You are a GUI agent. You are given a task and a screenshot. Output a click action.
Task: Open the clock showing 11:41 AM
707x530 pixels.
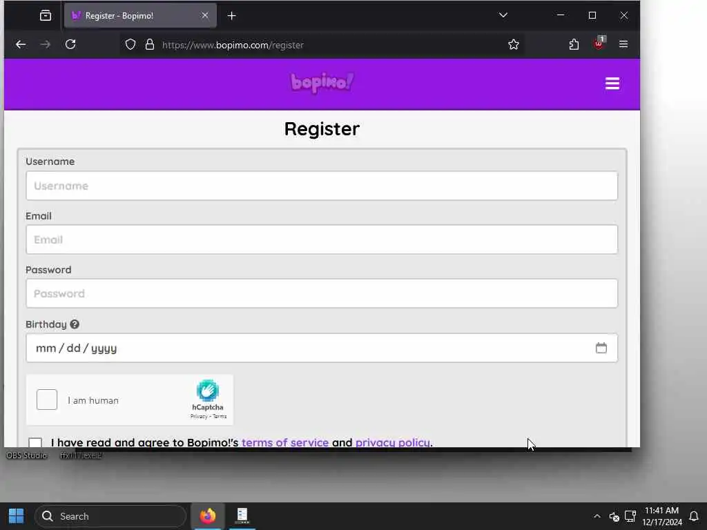point(662,516)
